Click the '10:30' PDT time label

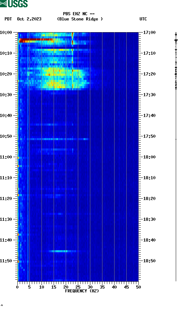coord(6,94)
